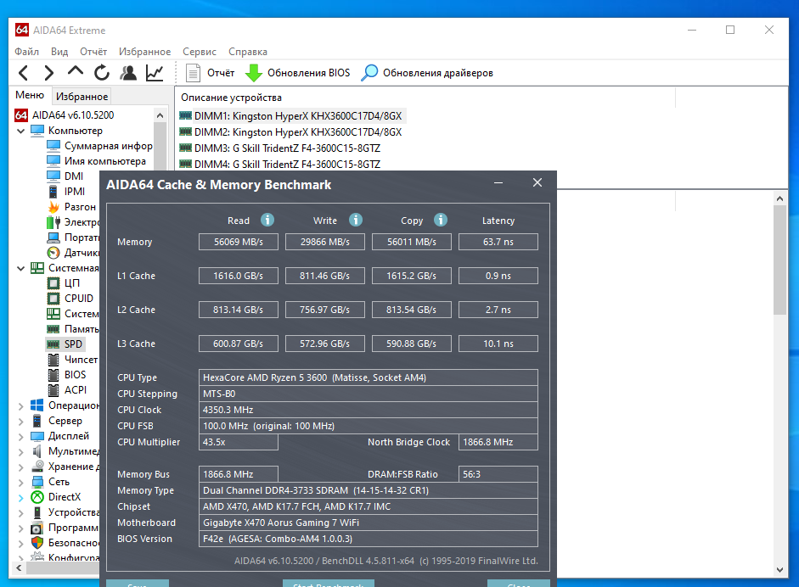The image size is (799, 587).
Task: Click the DirectX Xbox logo icon
Action: point(37,497)
